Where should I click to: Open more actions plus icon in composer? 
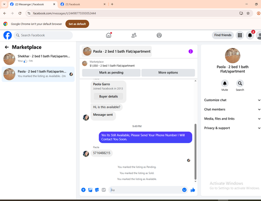(x=84, y=190)
